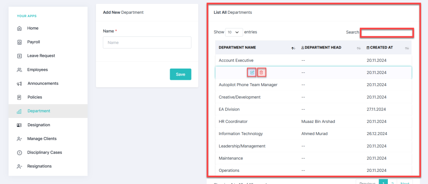Click the Designation ID card icon
This screenshot has height=184, width=428.
coord(19,125)
